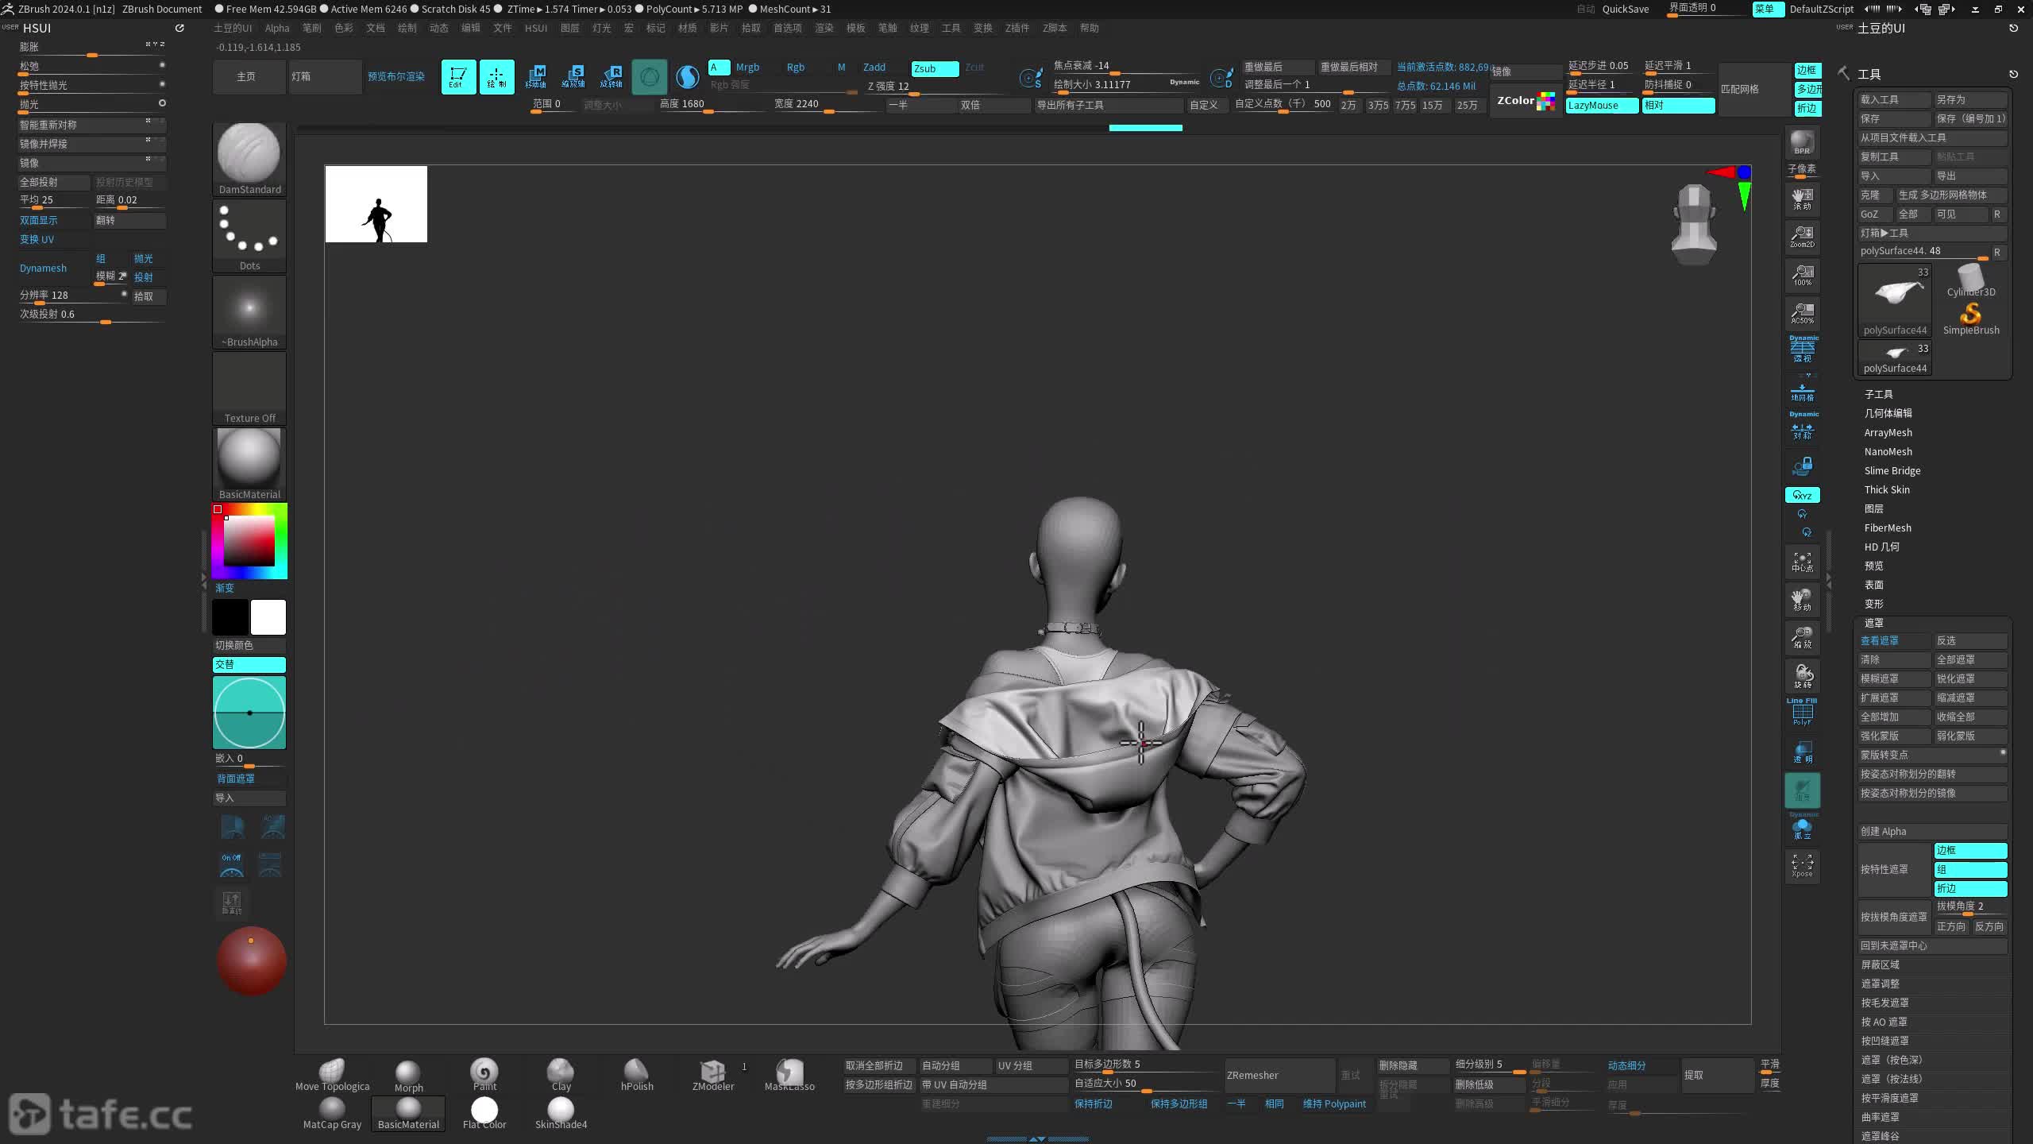Image resolution: width=2033 pixels, height=1144 pixels.
Task: Select the black secondary color swatch
Action: [230, 617]
